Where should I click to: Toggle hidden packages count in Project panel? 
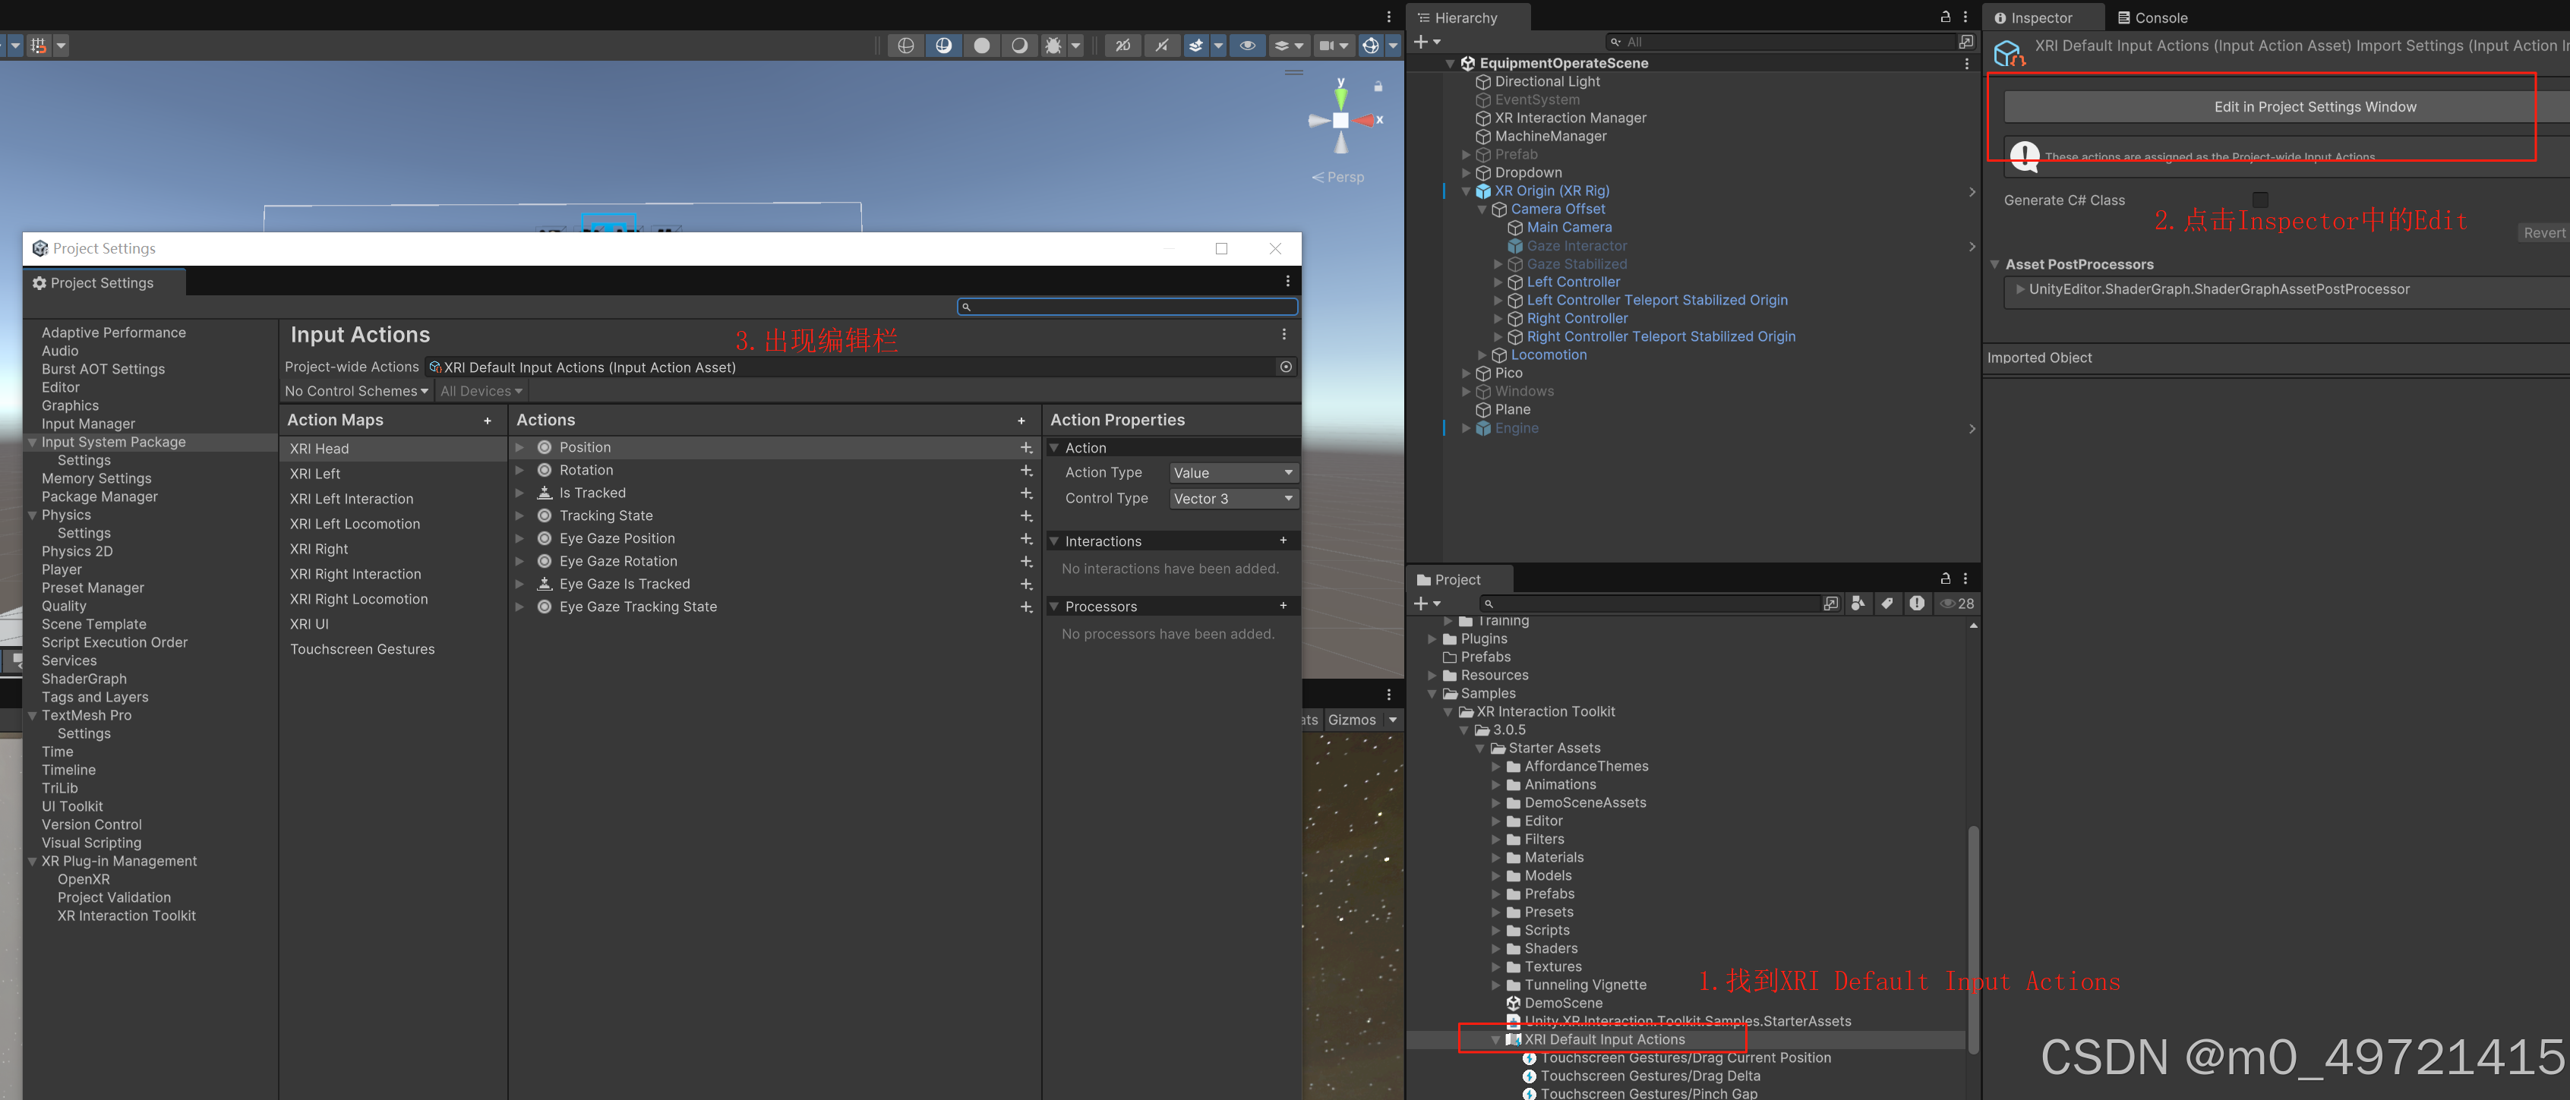[x=1957, y=604]
